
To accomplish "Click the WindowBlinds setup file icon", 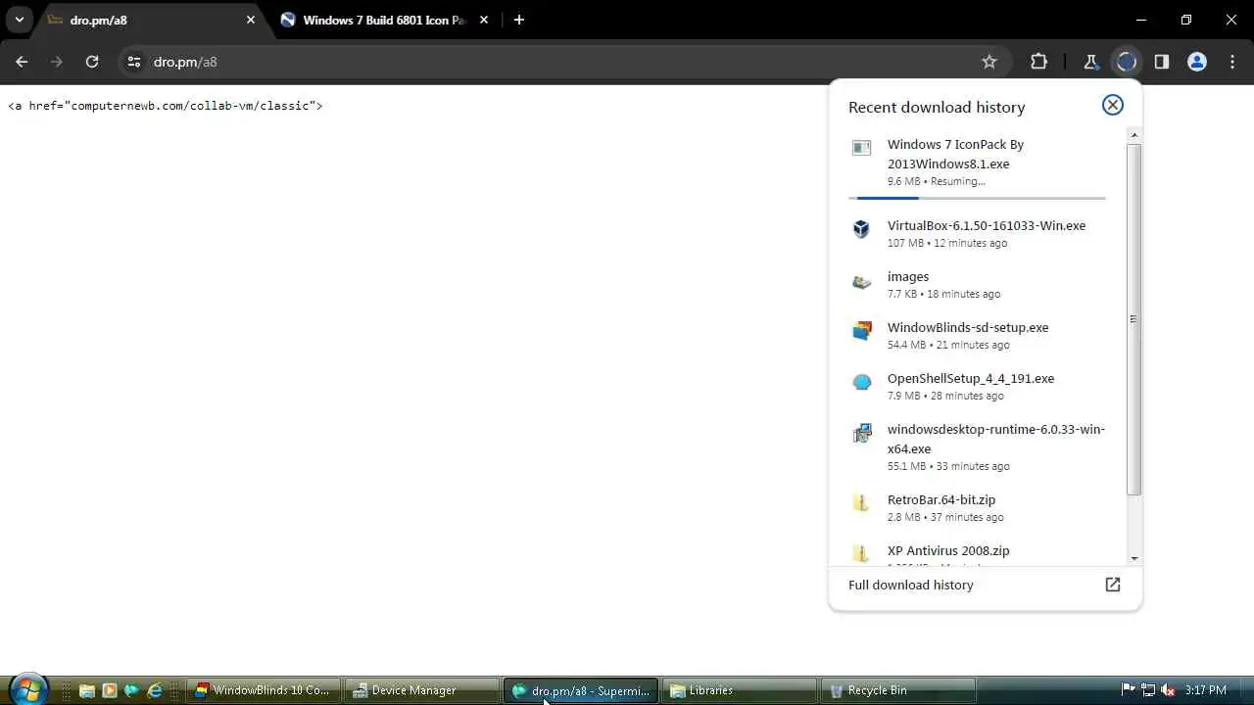I will 861,331.
